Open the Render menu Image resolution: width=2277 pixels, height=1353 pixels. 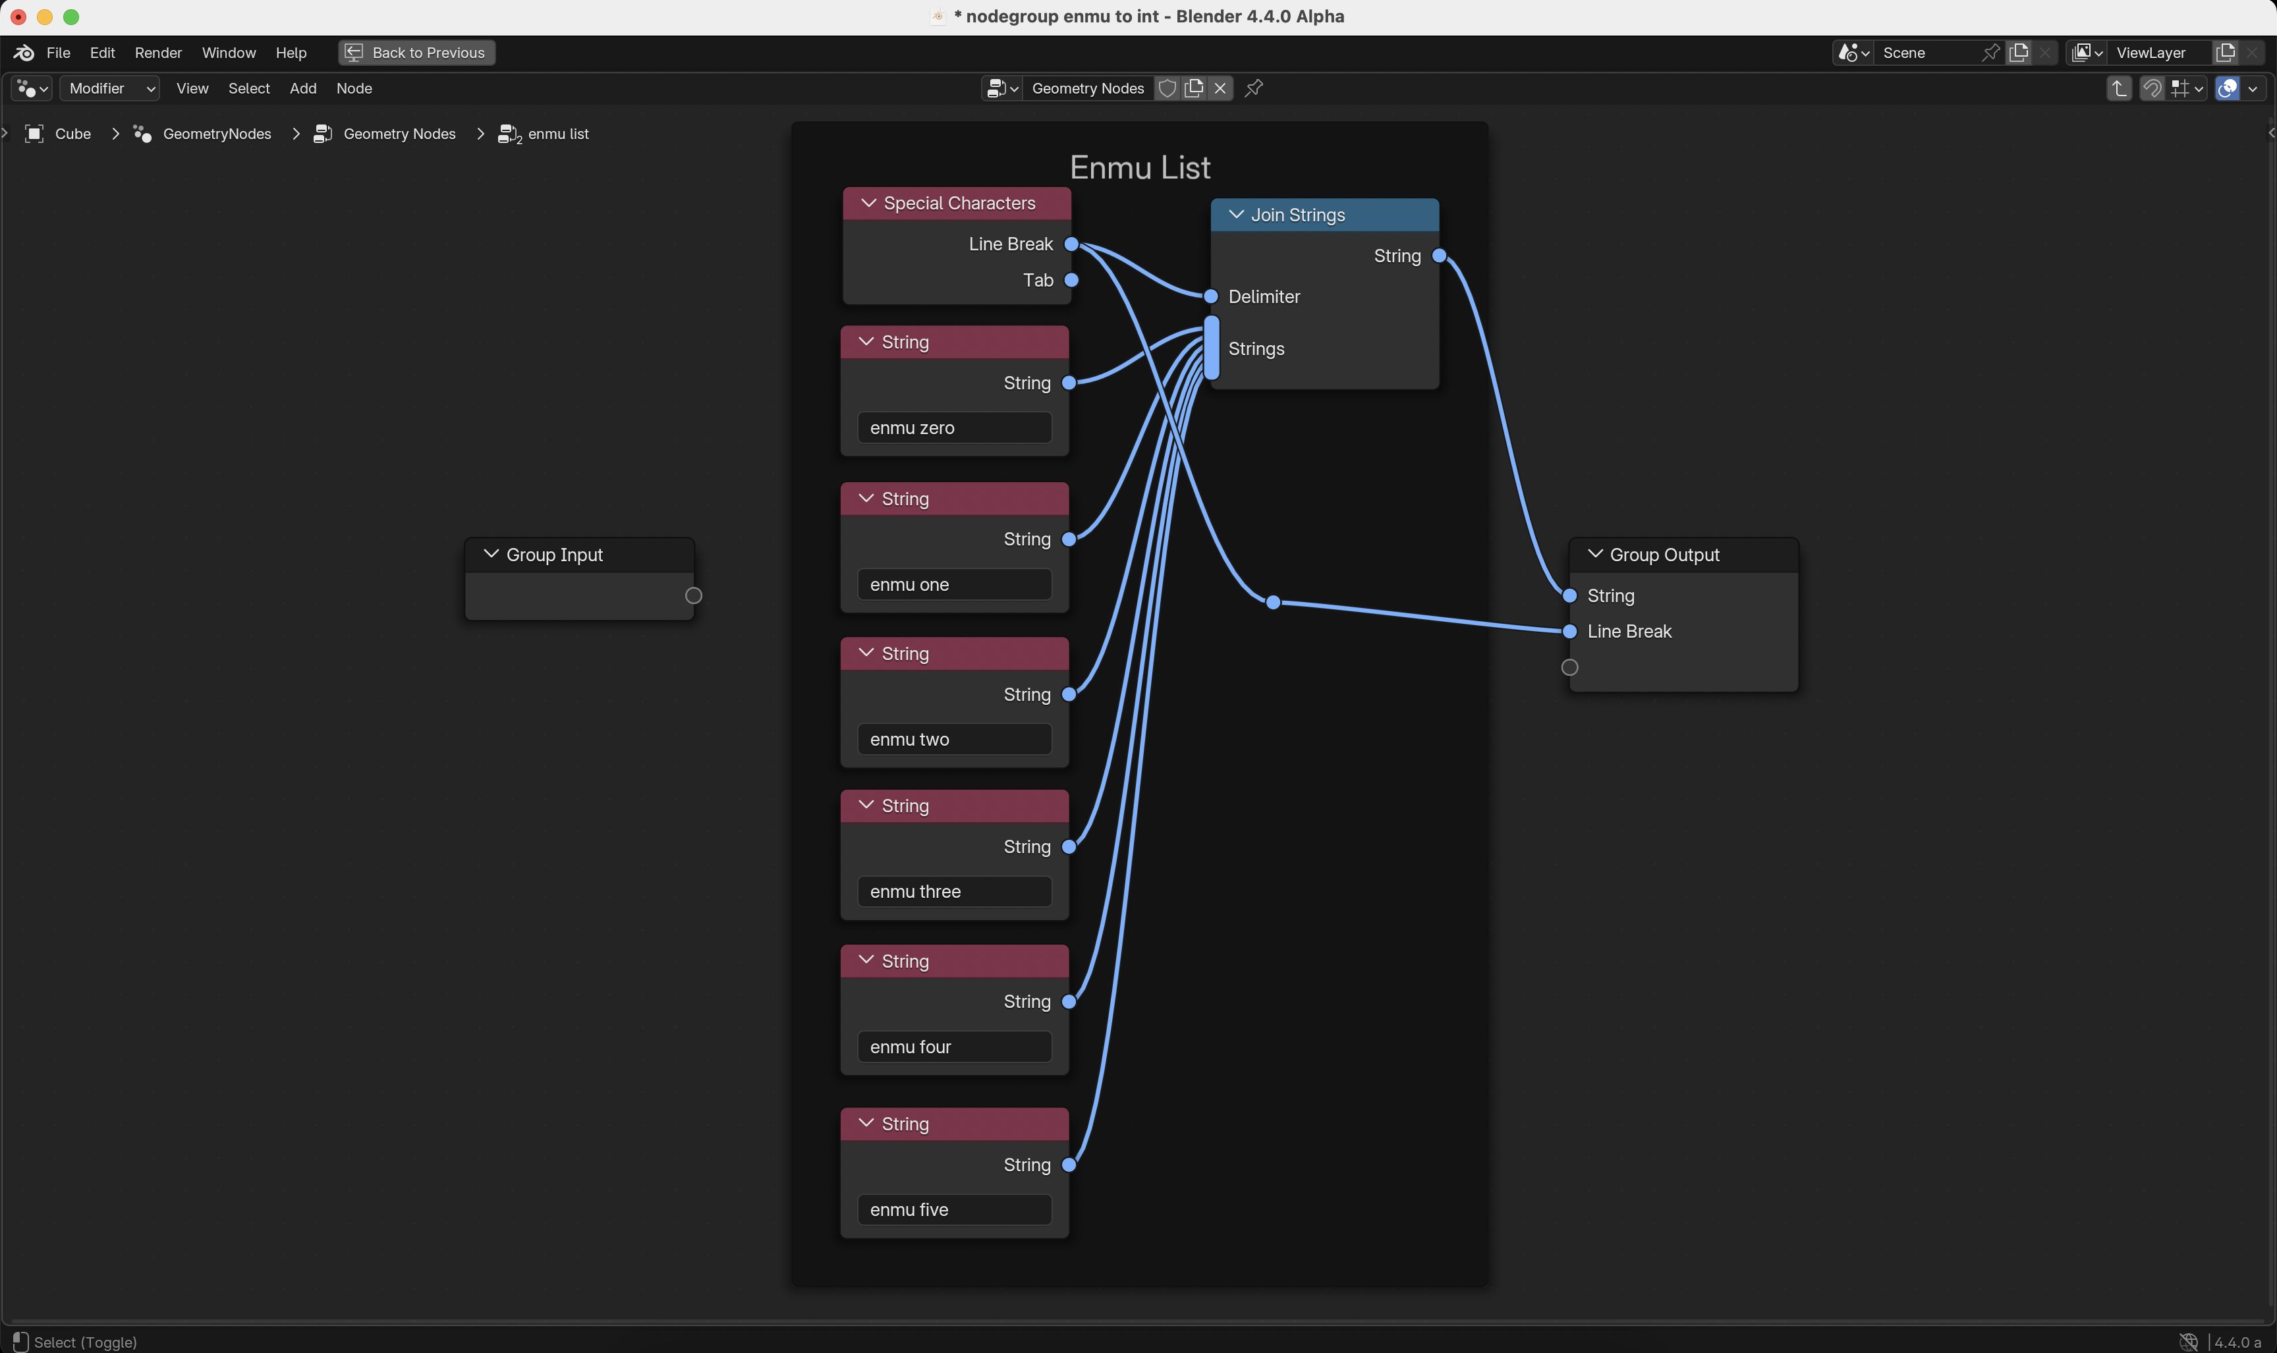[x=159, y=53]
